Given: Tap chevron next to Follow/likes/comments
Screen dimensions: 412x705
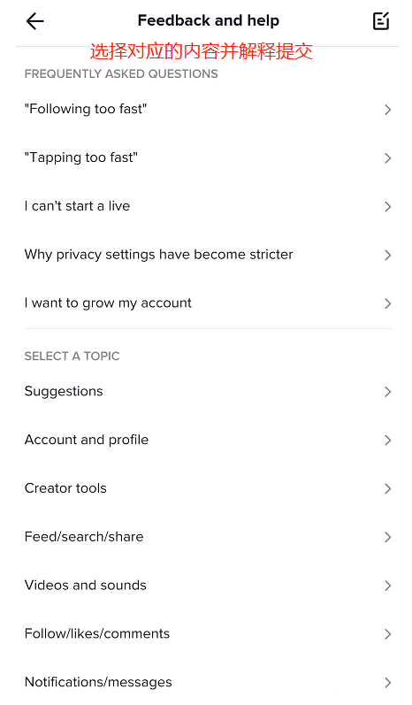Looking at the screenshot, I should click(388, 635).
